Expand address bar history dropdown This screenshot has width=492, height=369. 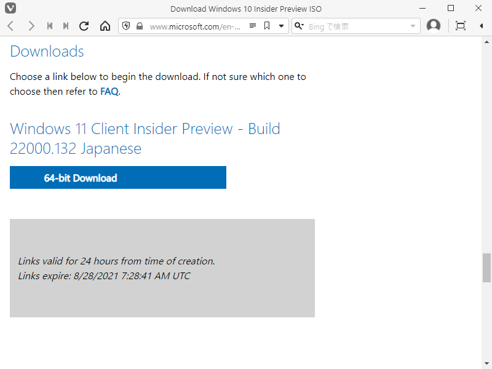[x=282, y=26]
